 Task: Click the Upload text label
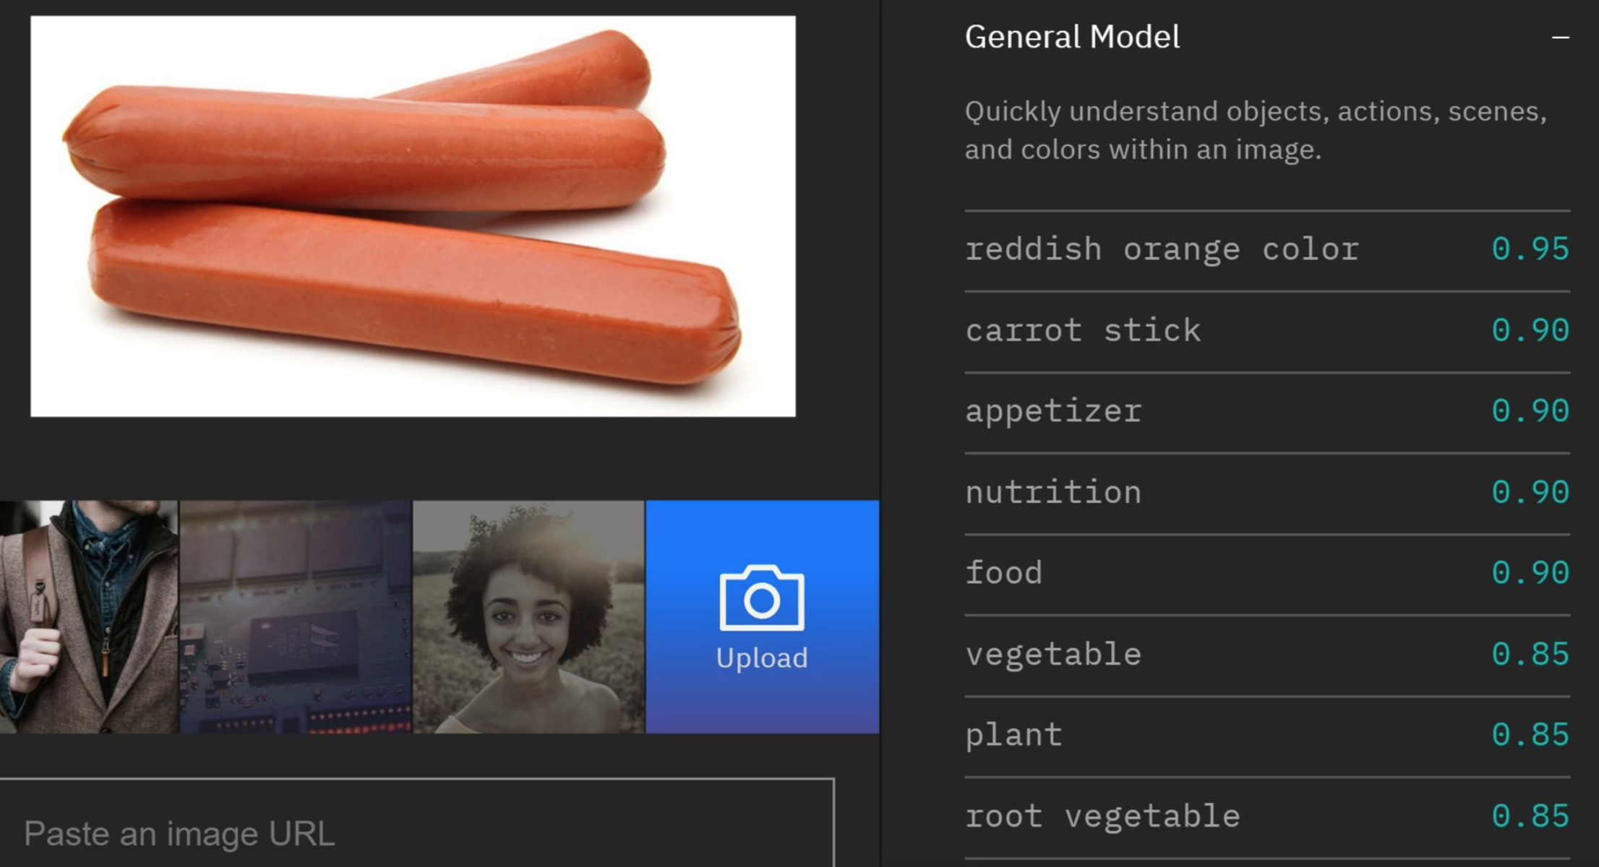(762, 658)
